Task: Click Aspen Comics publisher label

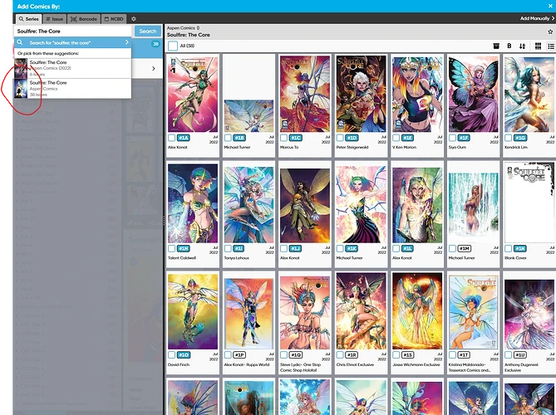Action: click(x=181, y=28)
